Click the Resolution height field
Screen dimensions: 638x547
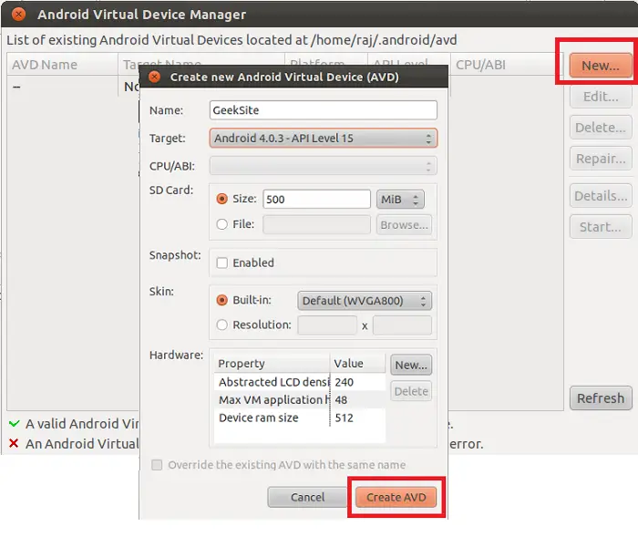(x=402, y=325)
